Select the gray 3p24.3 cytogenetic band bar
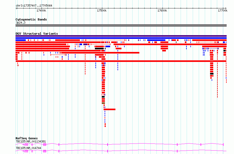The width and height of the screenshot is (234, 154). point(121,25)
